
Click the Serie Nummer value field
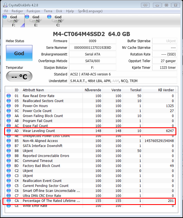click(93, 47)
